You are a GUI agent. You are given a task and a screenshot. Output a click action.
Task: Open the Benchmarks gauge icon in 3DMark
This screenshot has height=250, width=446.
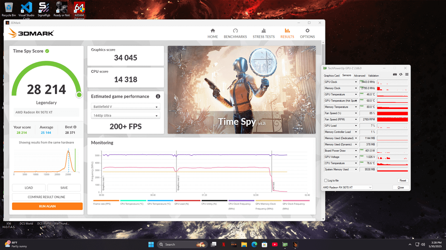(235, 30)
